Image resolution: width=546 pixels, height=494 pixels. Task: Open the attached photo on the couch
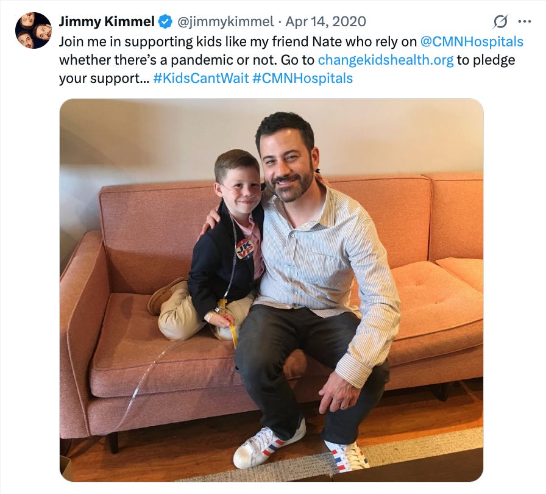271,290
